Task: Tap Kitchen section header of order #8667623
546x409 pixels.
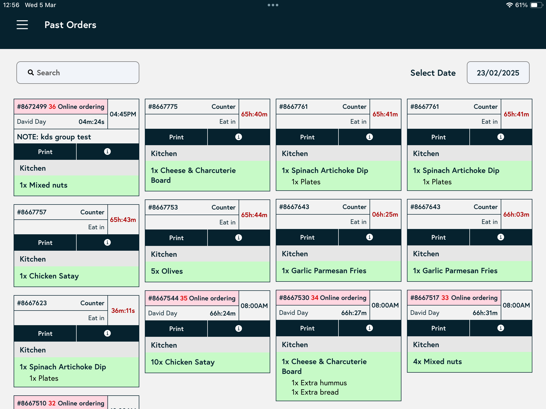Action: coord(76,350)
